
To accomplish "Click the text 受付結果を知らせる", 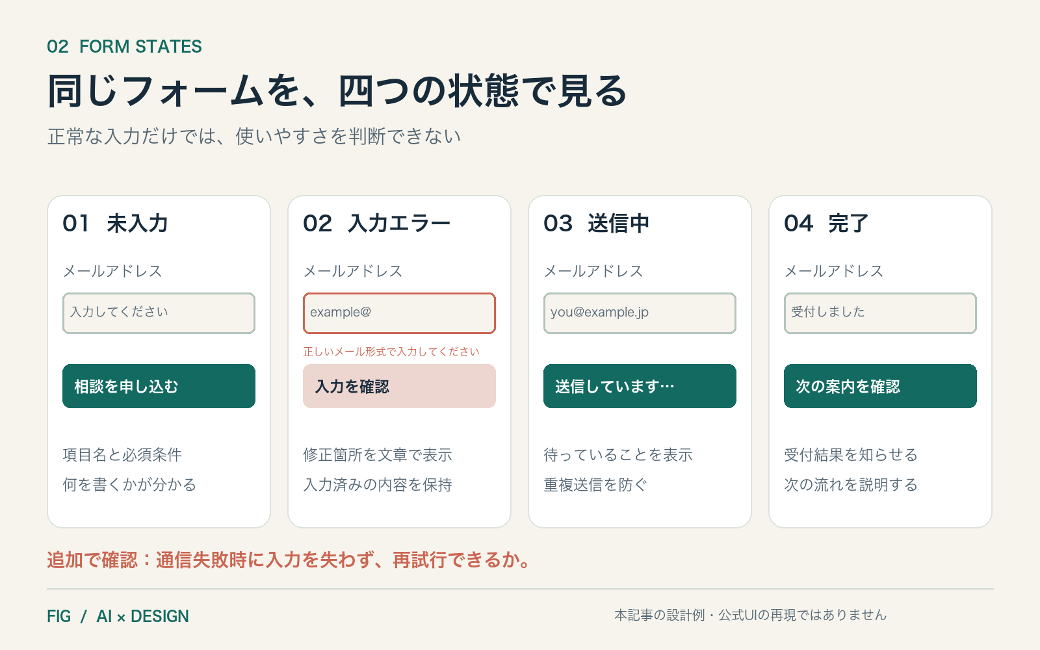I will 851,455.
